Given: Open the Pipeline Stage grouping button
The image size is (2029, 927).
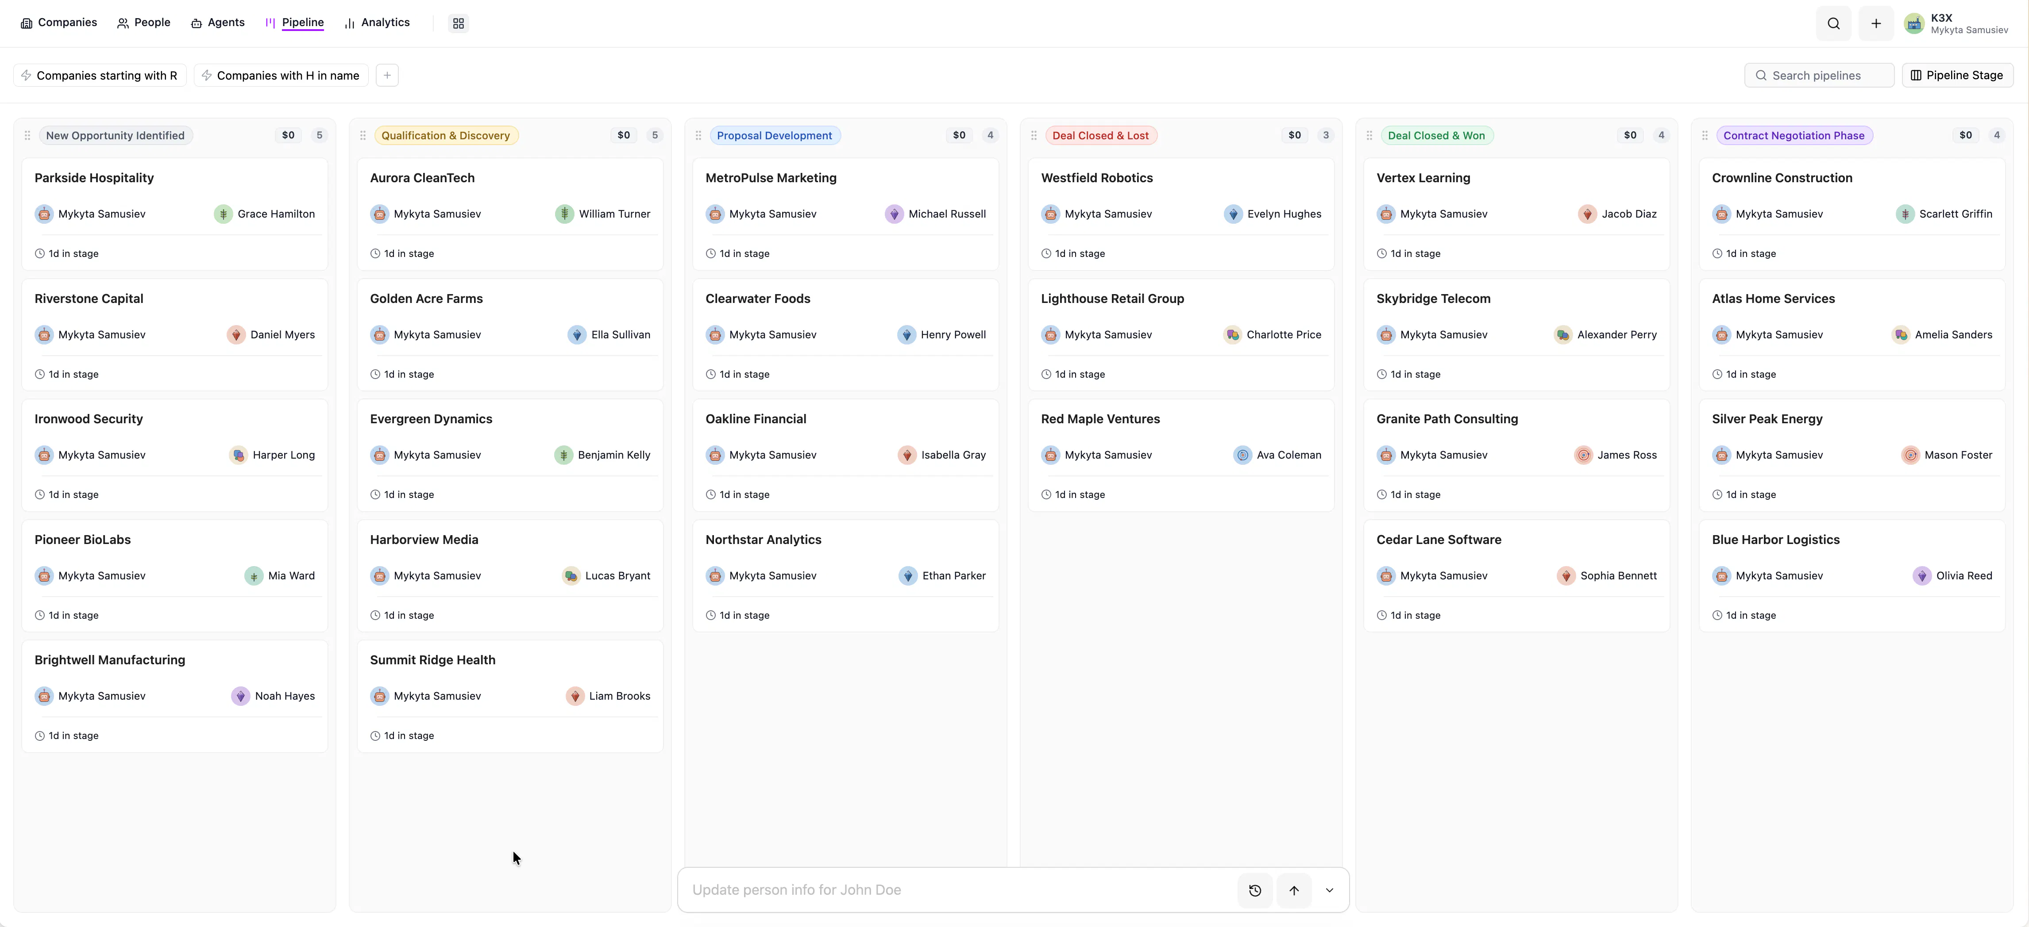Looking at the screenshot, I should [x=1957, y=76].
